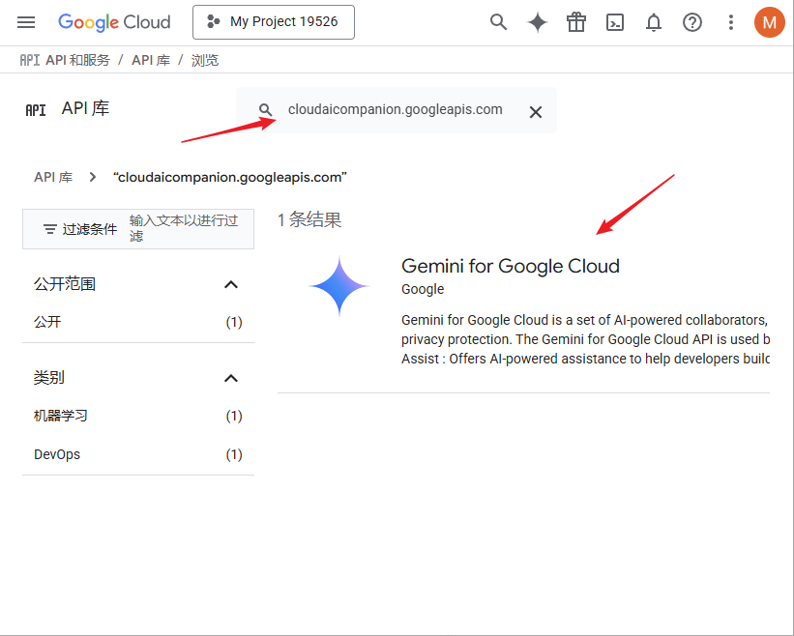
Task: Click the Gemini for Google Cloud logo
Action: [338, 286]
